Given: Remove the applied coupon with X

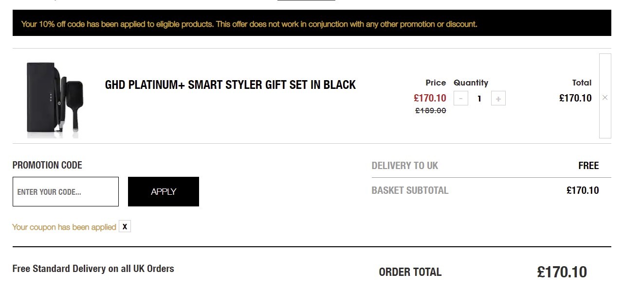Looking at the screenshot, I should point(125,226).
